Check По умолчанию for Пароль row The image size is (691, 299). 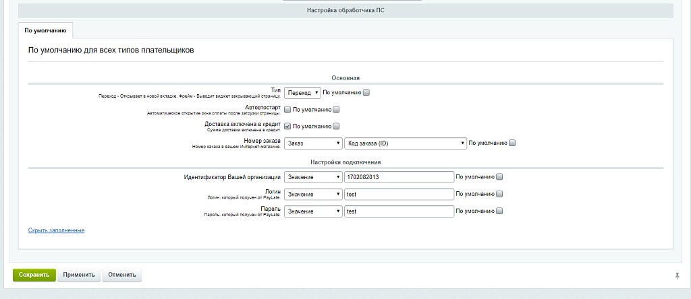coord(499,211)
